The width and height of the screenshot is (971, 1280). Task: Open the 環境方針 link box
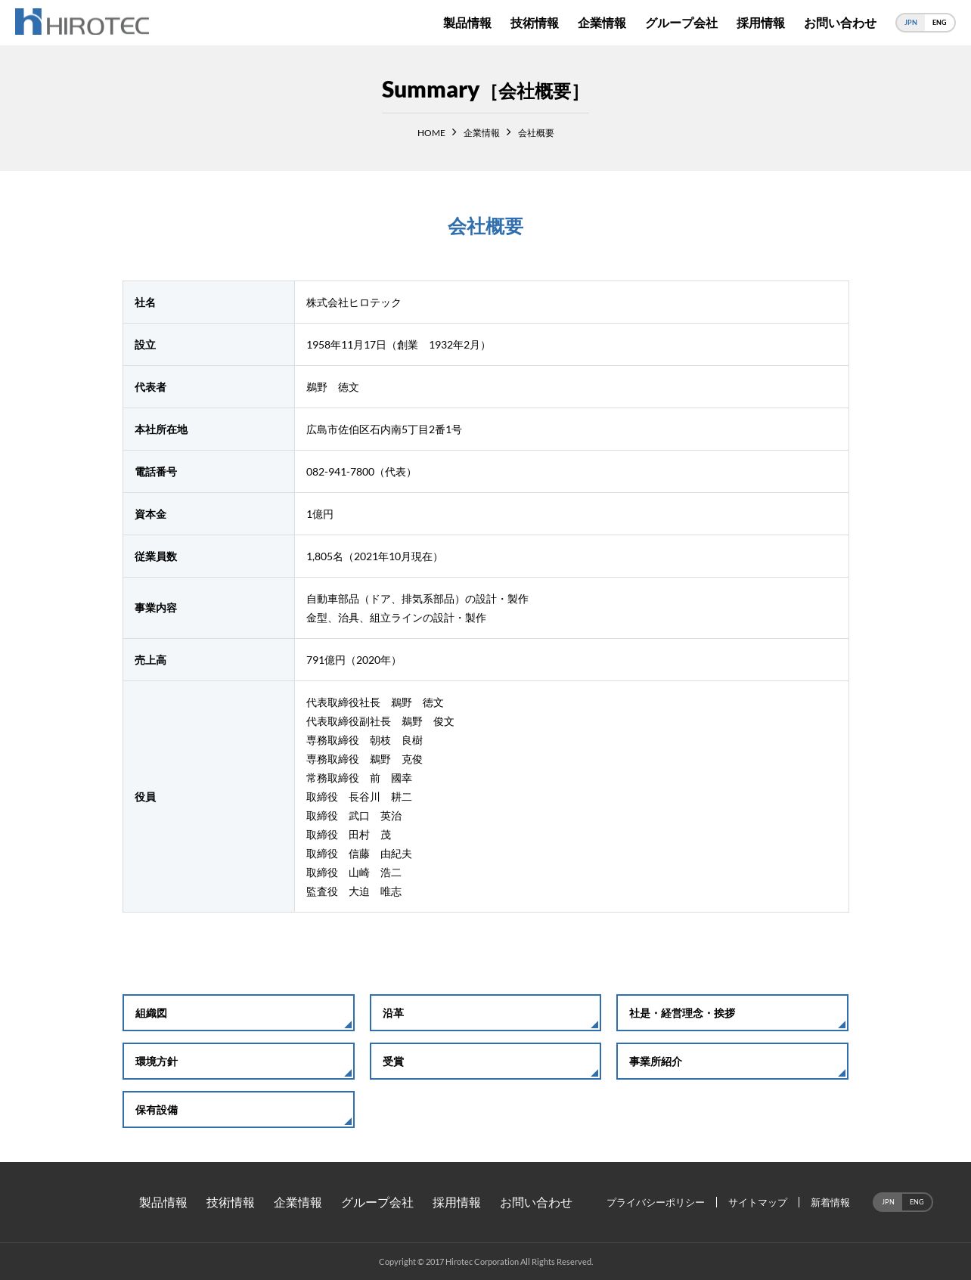click(x=238, y=1062)
